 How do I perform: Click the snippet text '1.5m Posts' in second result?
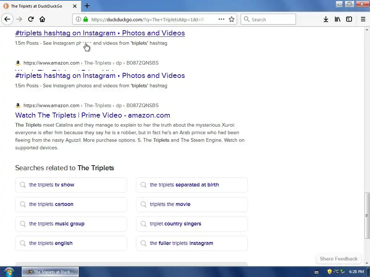[x=27, y=86]
